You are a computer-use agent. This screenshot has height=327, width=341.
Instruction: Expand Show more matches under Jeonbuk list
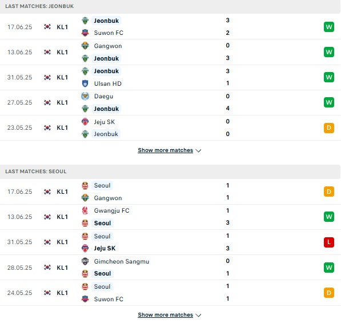[165, 150]
